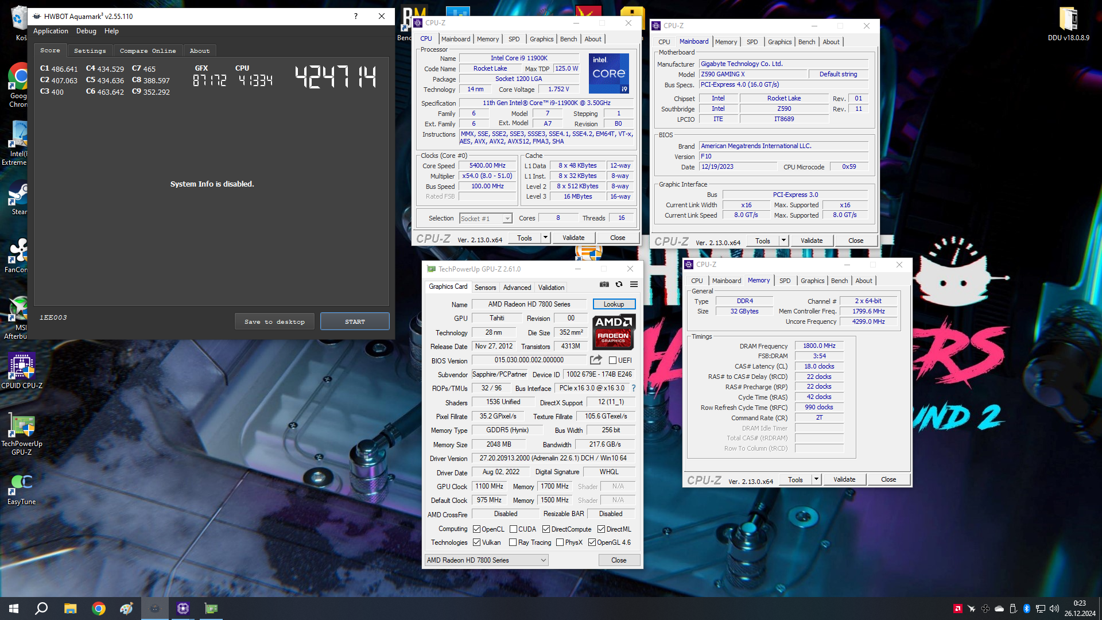Start the Aquamark3 benchmark

coord(355,321)
